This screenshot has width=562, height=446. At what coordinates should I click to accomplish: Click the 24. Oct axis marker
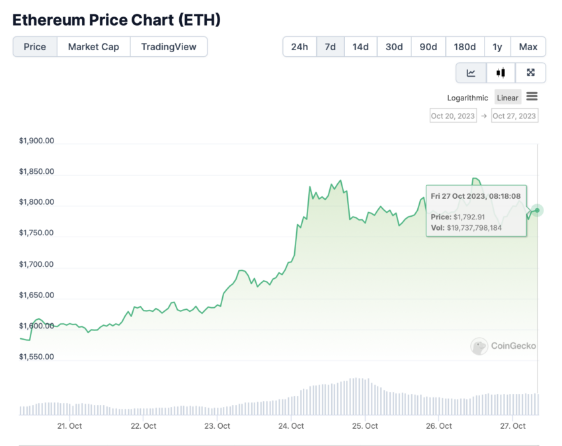(291, 426)
